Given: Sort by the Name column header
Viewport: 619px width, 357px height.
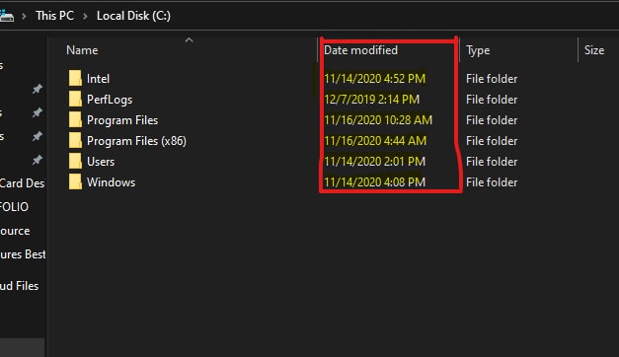Looking at the screenshot, I should tap(82, 50).
